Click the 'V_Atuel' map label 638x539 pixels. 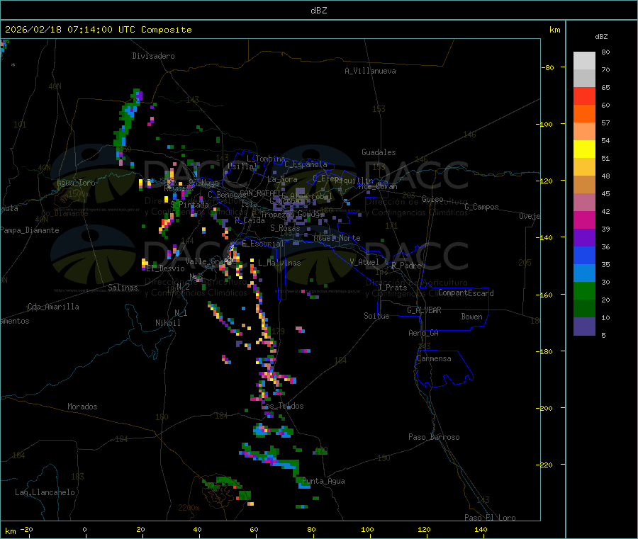364,262
